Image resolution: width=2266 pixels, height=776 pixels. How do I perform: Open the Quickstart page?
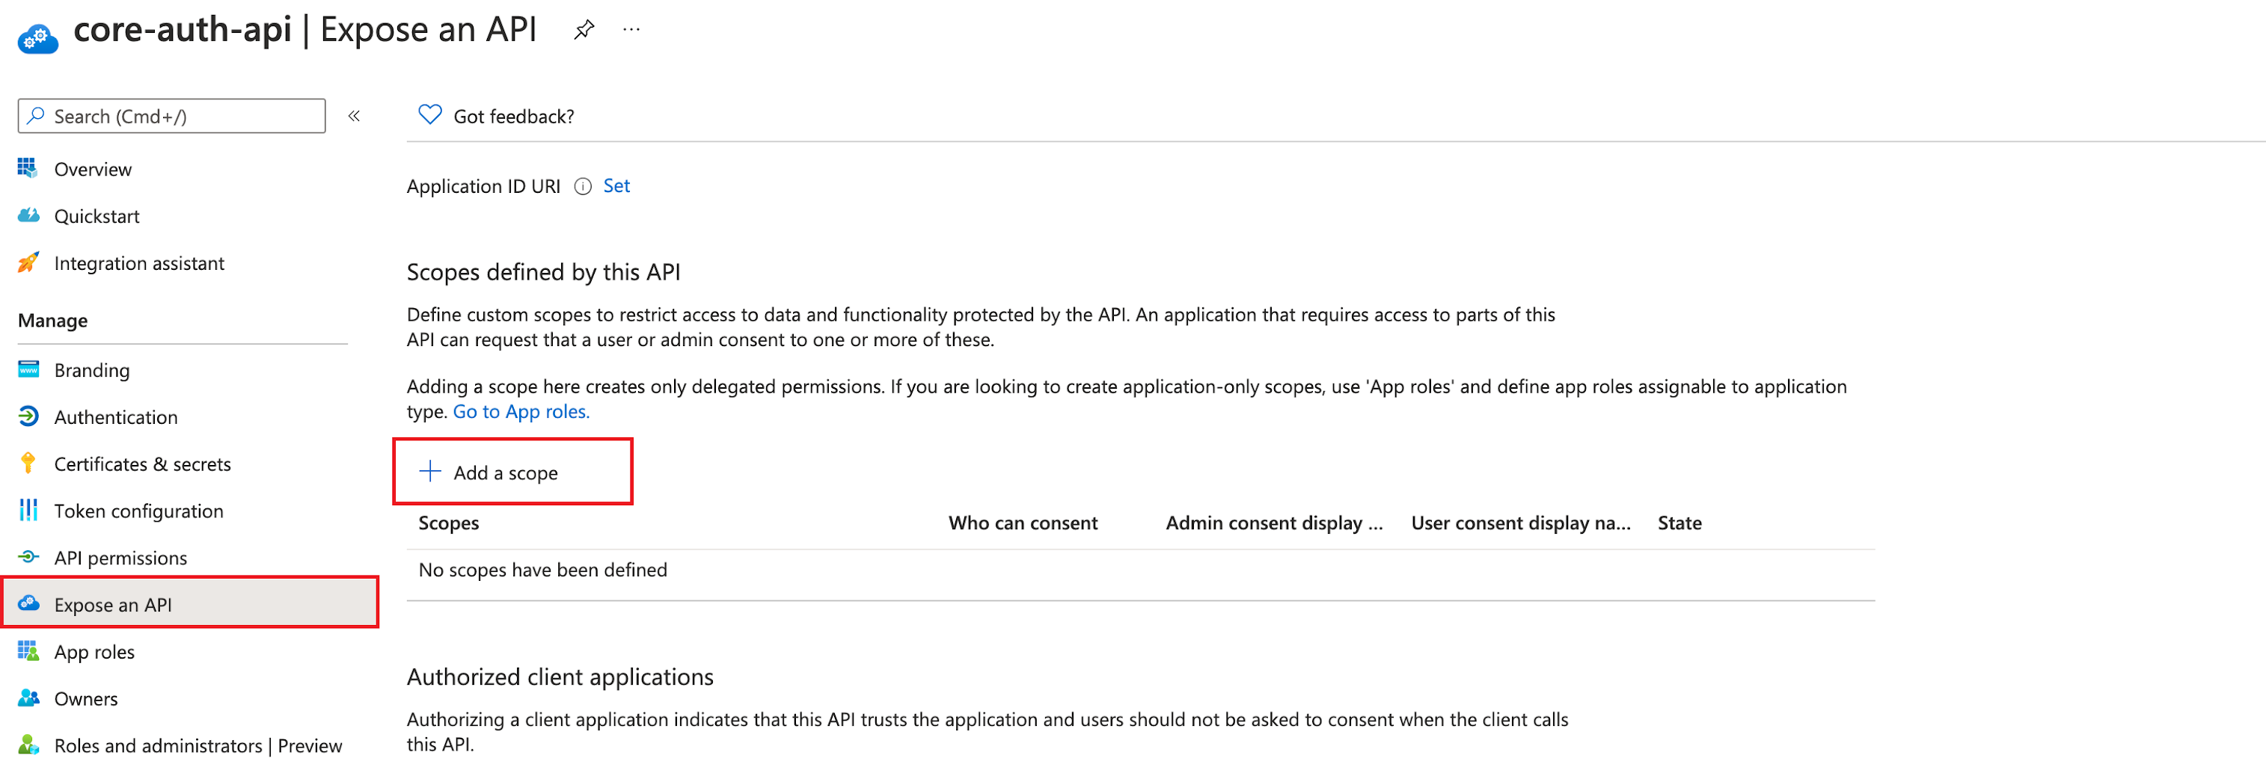[x=96, y=216]
